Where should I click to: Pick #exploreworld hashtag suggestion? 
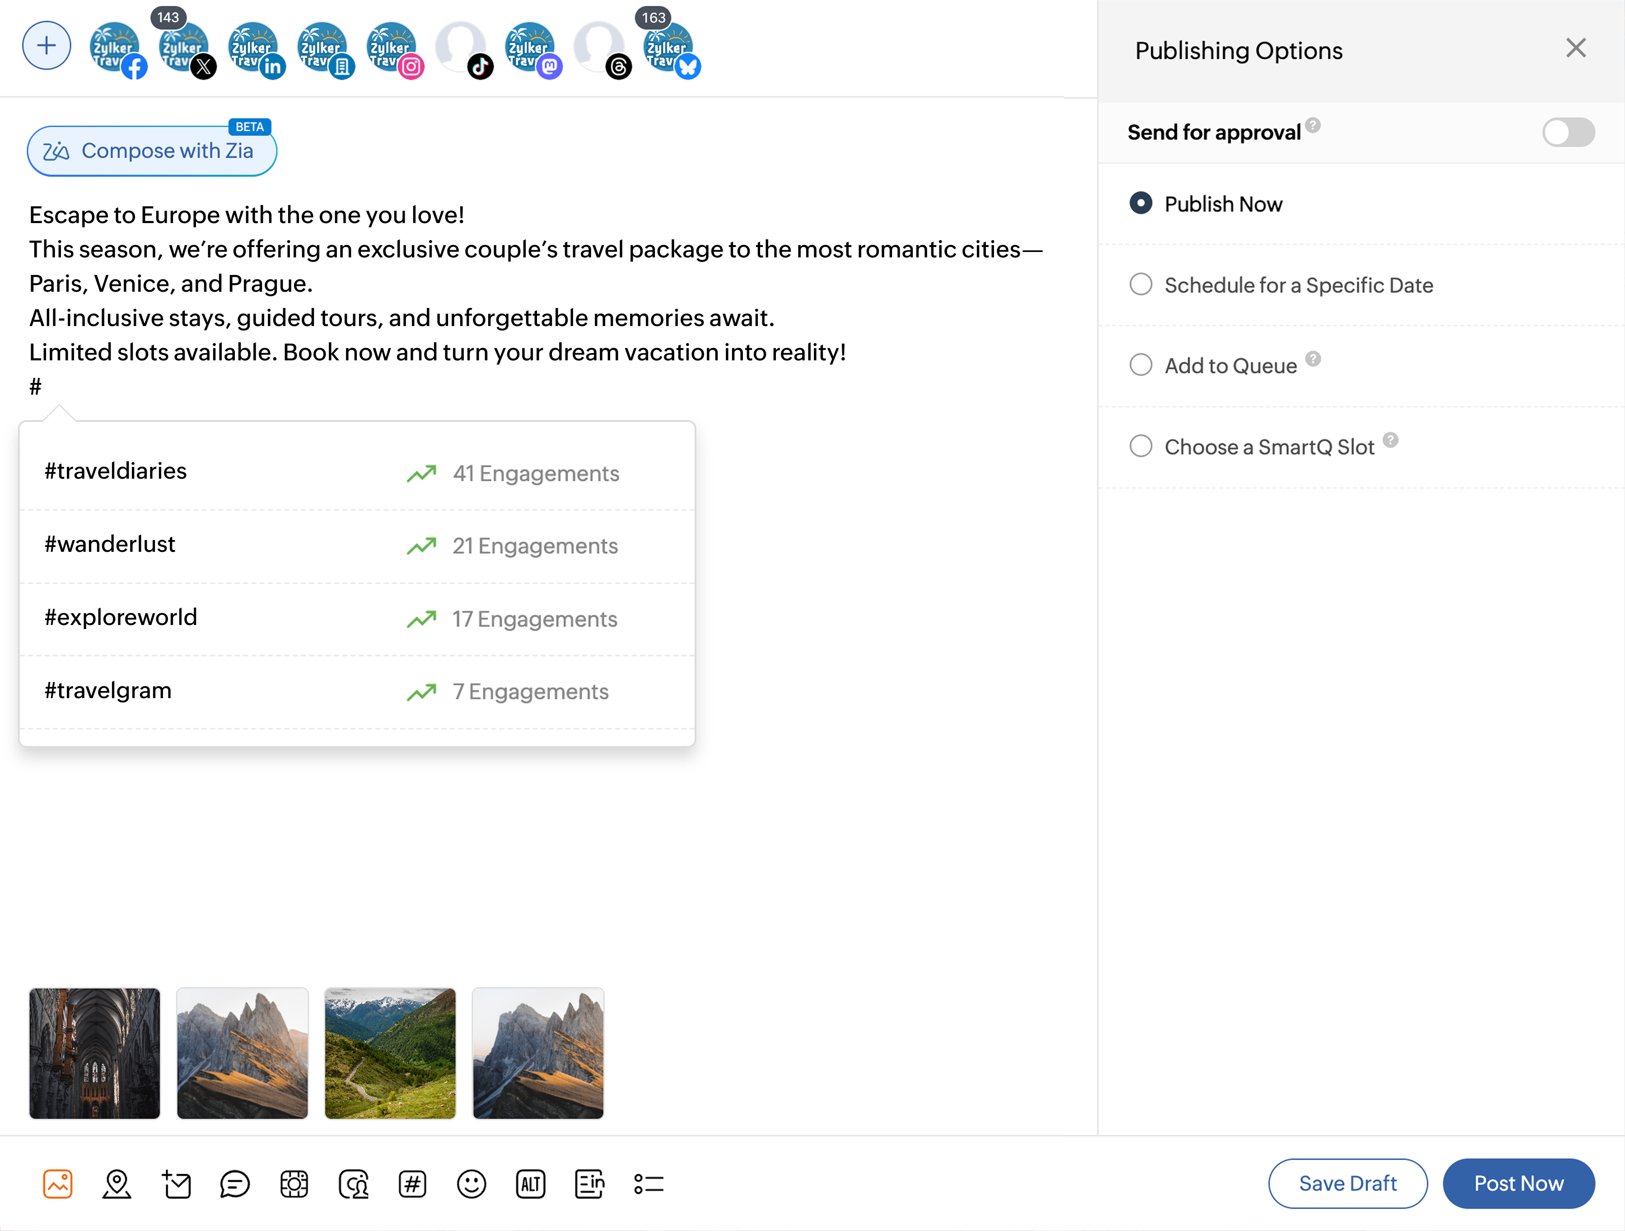[x=121, y=617]
